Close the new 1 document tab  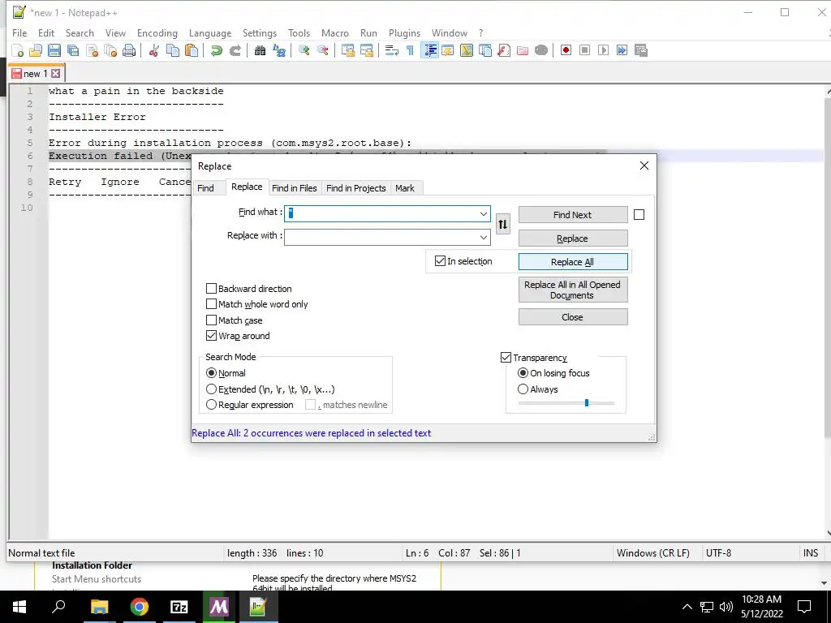(56, 74)
